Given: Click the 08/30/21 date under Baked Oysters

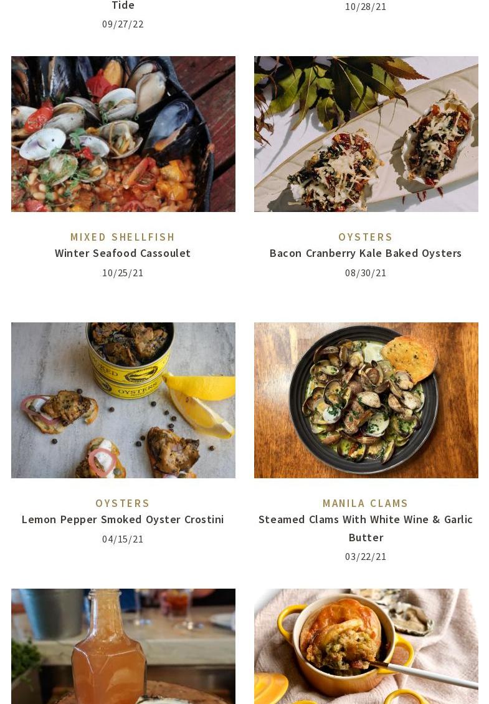Looking at the screenshot, I should (x=366, y=273).
